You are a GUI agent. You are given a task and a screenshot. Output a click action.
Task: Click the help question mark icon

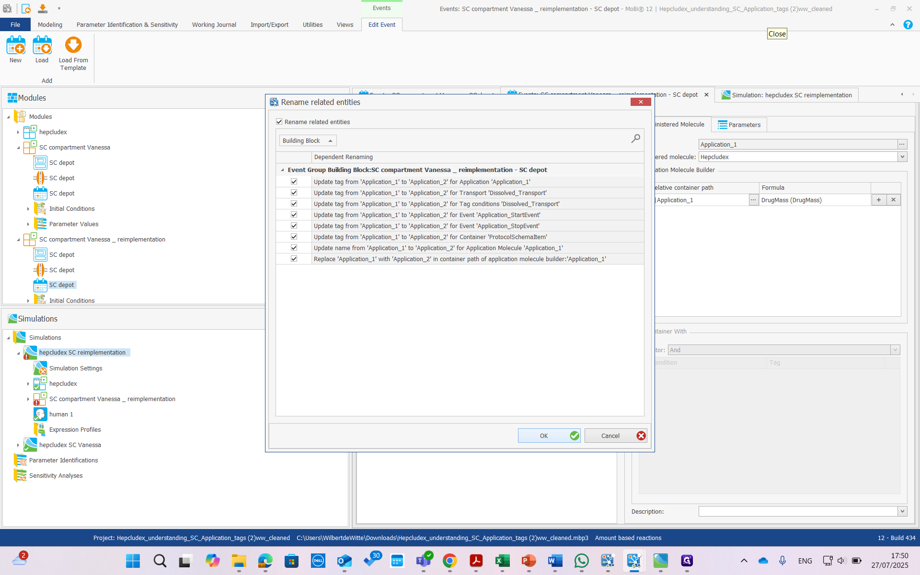[x=908, y=25]
